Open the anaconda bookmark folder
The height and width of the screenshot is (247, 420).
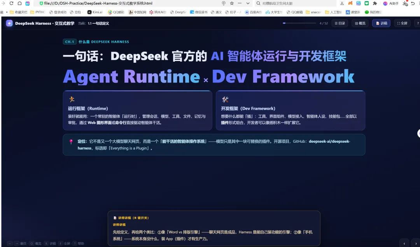click(313, 12)
